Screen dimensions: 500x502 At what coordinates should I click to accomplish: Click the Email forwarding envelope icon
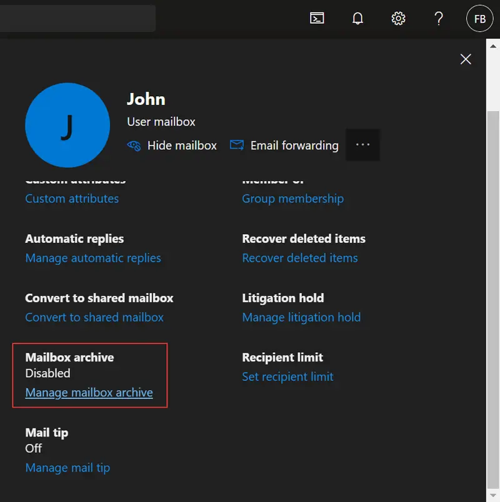(x=237, y=145)
